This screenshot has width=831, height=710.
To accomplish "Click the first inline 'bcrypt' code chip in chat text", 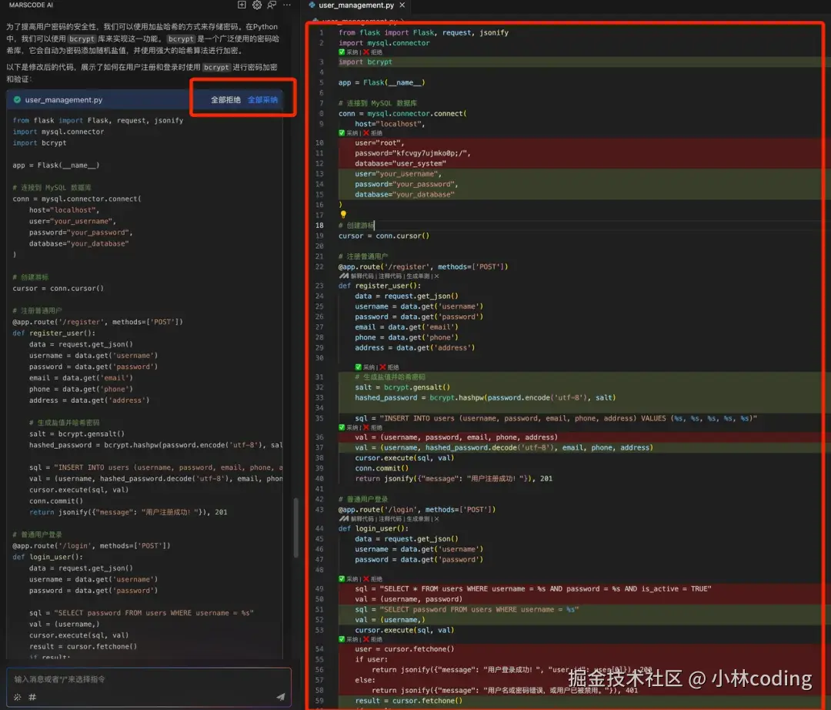I will (82, 39).
